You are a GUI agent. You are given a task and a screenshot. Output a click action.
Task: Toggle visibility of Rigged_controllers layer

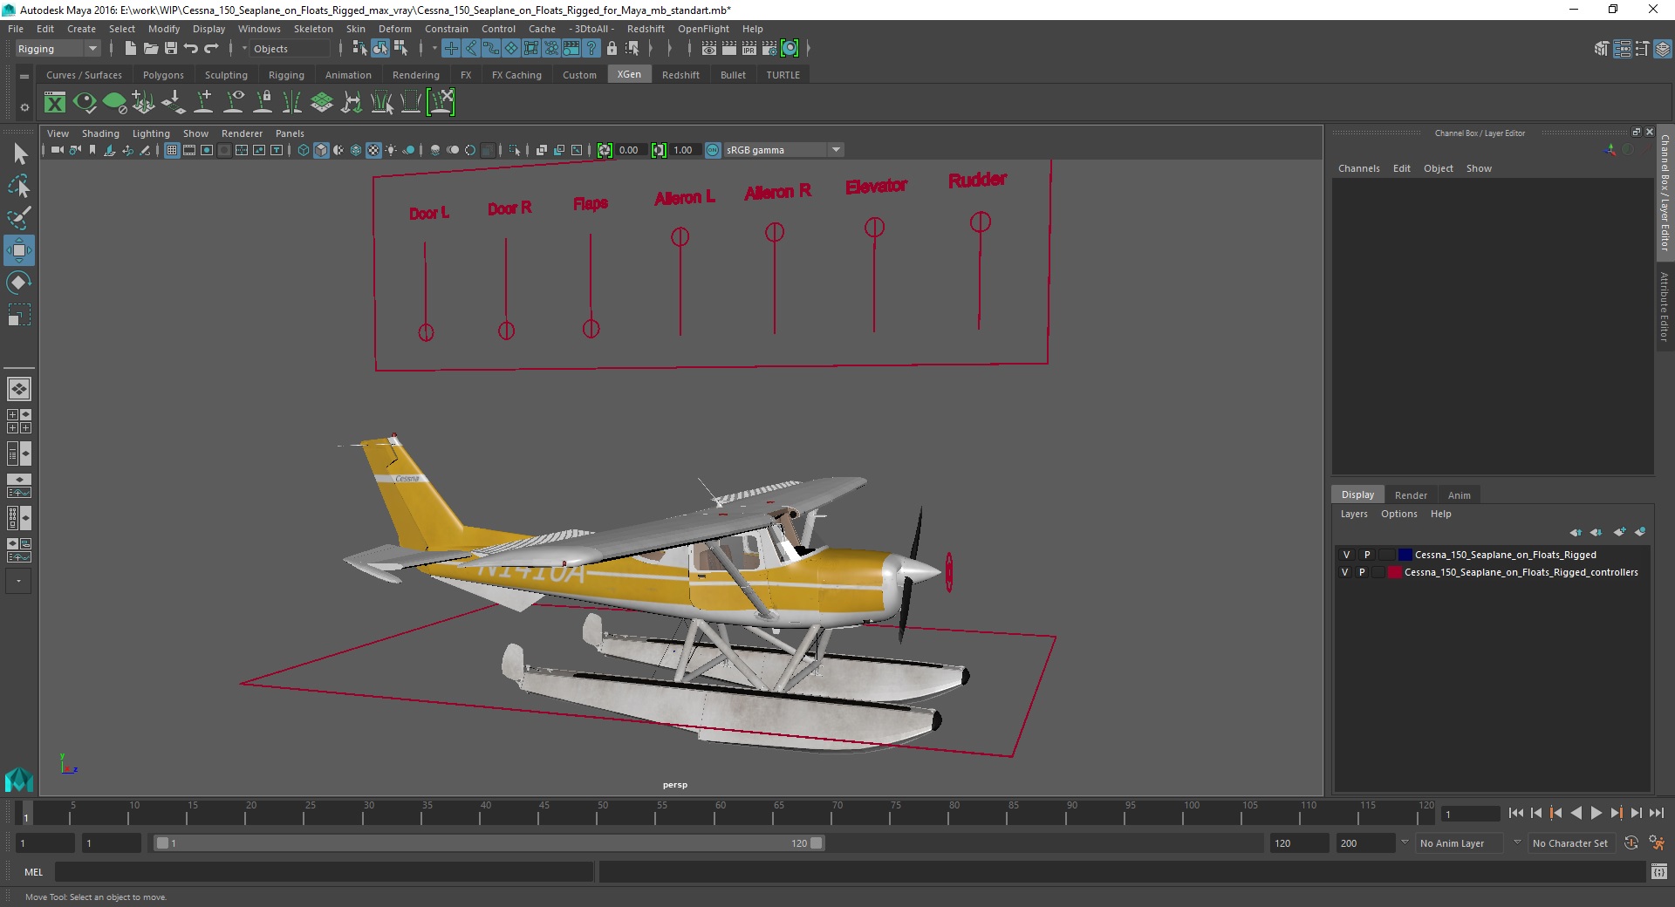click(1345, 572)
